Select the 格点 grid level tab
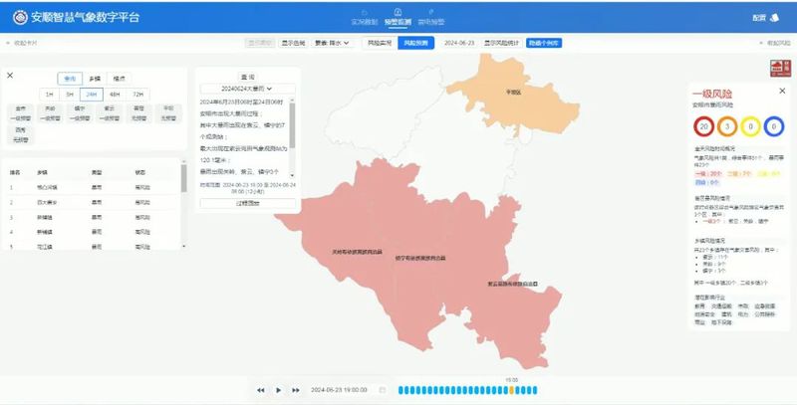797x405 pixels. [119, 79]
